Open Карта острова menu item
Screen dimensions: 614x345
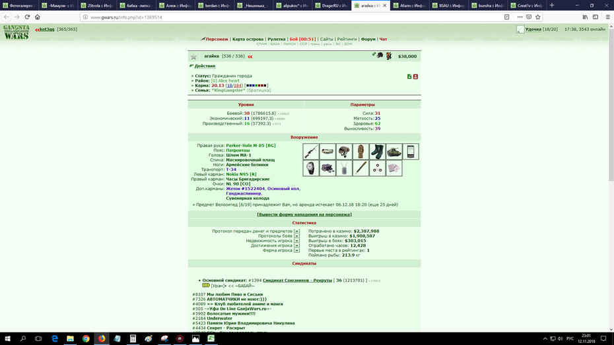[x=248, y=39]
